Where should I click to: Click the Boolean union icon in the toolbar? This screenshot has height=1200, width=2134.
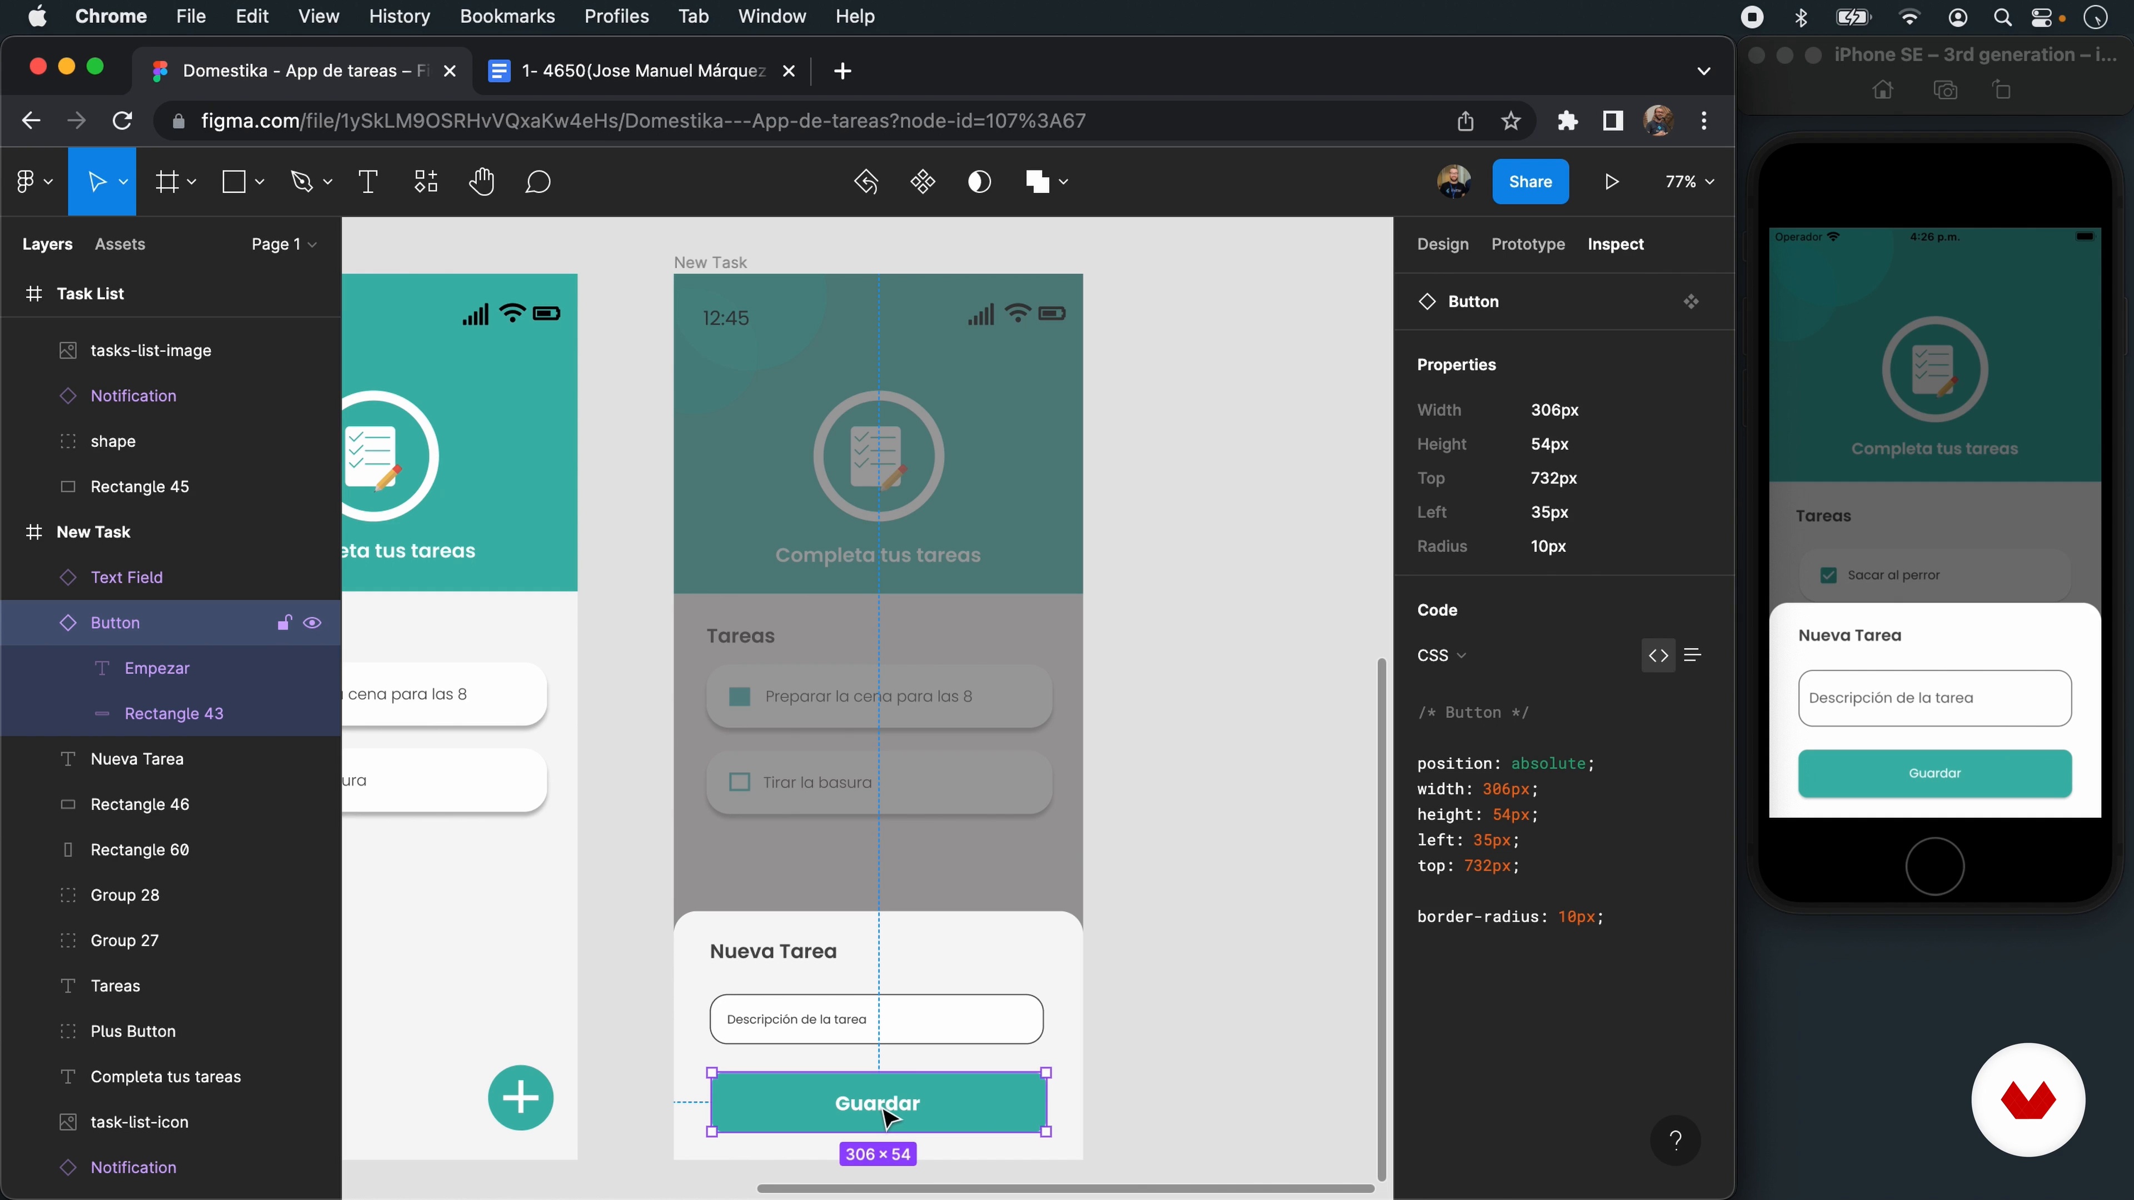pyautogui.click(x=1037, y=181)
